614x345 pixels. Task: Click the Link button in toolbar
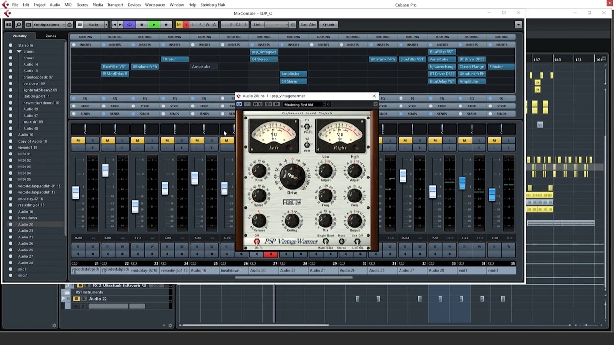[258, 24]
